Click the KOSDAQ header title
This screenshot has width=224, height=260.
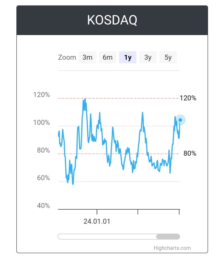tap(112, 20)
